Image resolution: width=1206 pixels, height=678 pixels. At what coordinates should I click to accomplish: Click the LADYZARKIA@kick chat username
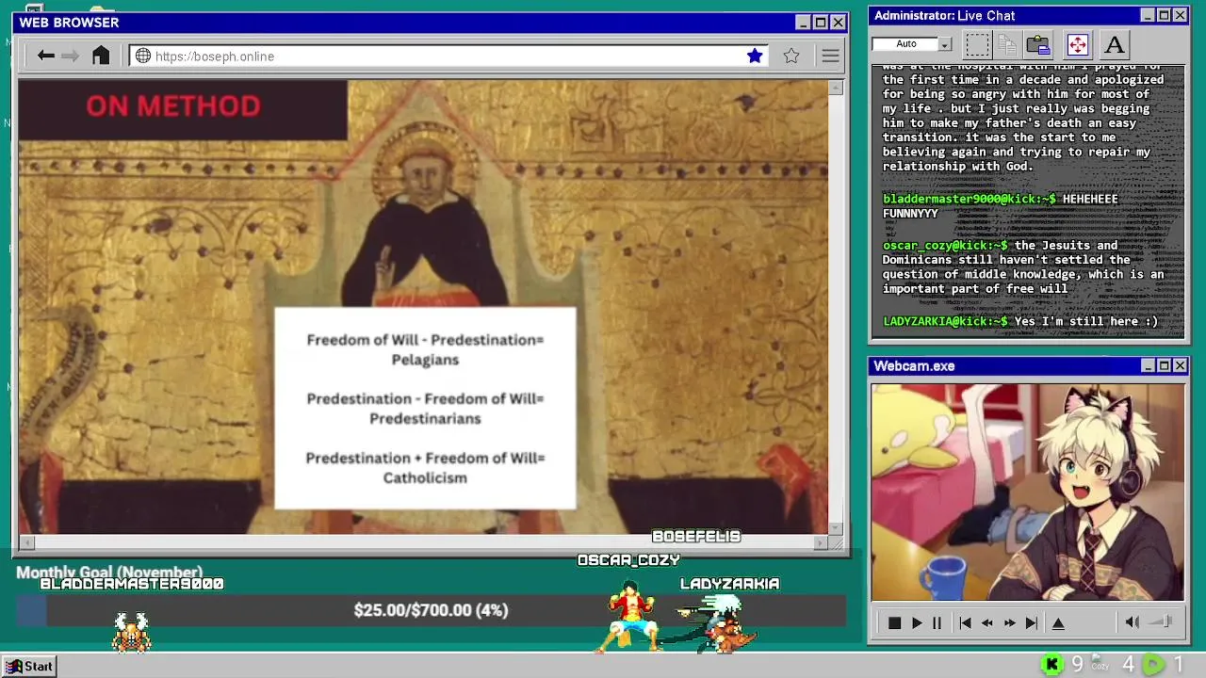(945, 321)
